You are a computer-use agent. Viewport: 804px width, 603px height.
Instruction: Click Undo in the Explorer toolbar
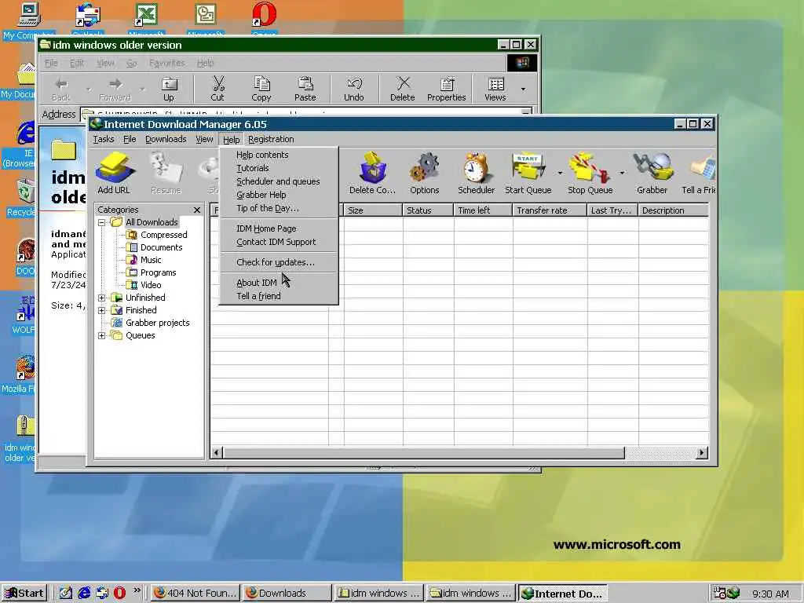coord(354,89)
